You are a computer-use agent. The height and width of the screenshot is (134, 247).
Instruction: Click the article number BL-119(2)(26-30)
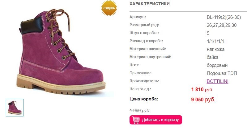coord(224,17)
